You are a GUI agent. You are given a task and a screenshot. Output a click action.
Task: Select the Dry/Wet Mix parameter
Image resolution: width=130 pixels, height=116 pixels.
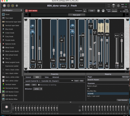(x=108, y=91)
